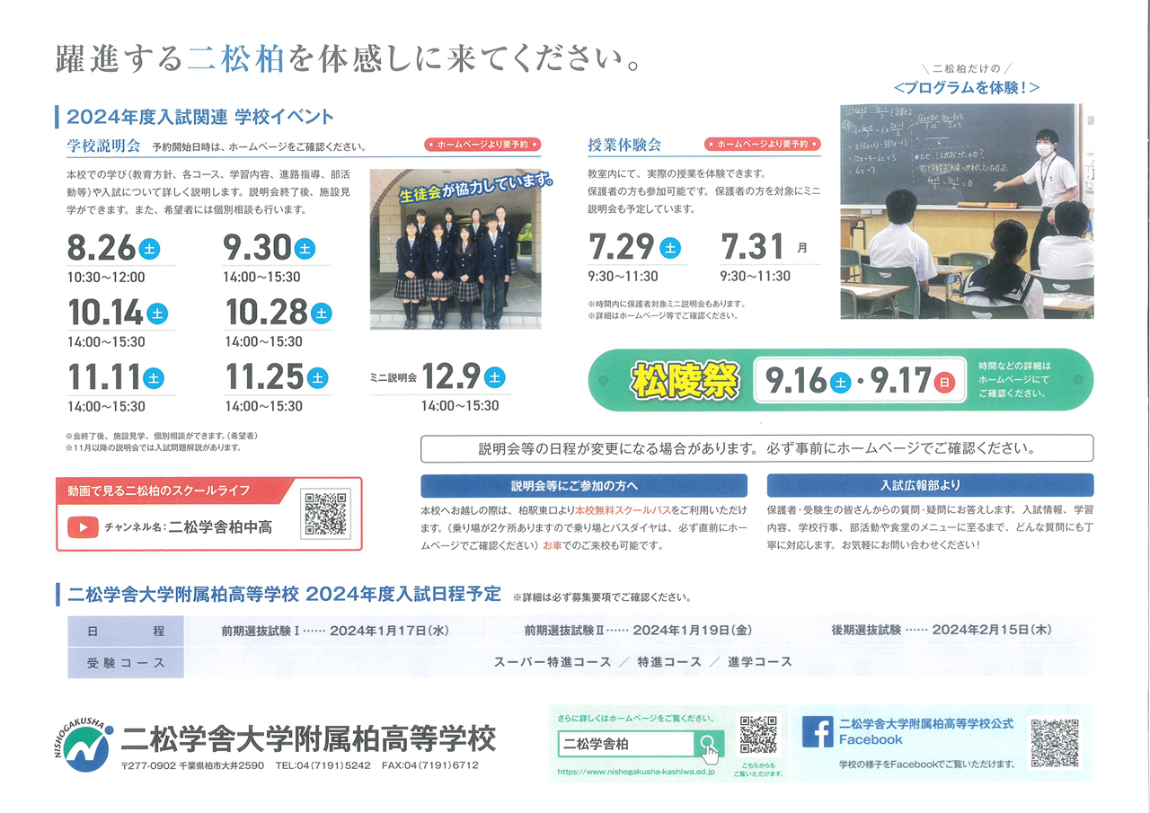The height and width of the screenshot is (813, 1150).
Task: Click the classroom blackboard lesson photo
Action: (967, 210)
